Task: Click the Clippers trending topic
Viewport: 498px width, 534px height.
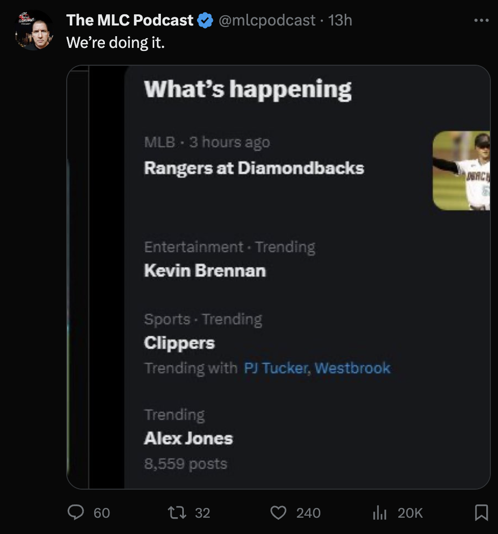Action: click(x=179, y=343)
